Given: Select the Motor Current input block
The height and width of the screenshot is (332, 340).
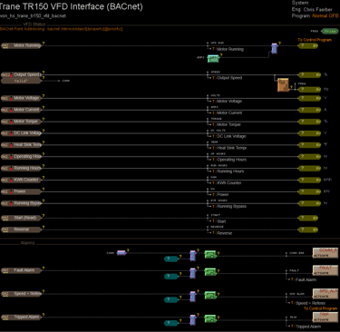Looking at the screenshot, I should [x=21, y=110].
